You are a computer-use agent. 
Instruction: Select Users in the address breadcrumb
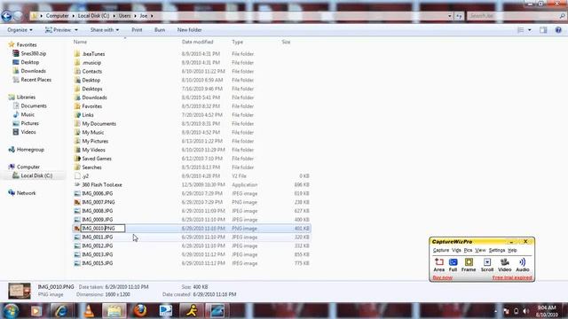[124, 16]
